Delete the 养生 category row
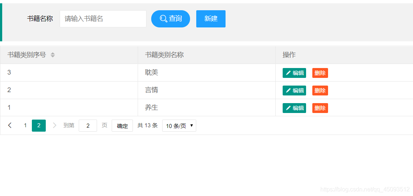Viewport: 413px width, 196px height. click(x=320, y=108)
